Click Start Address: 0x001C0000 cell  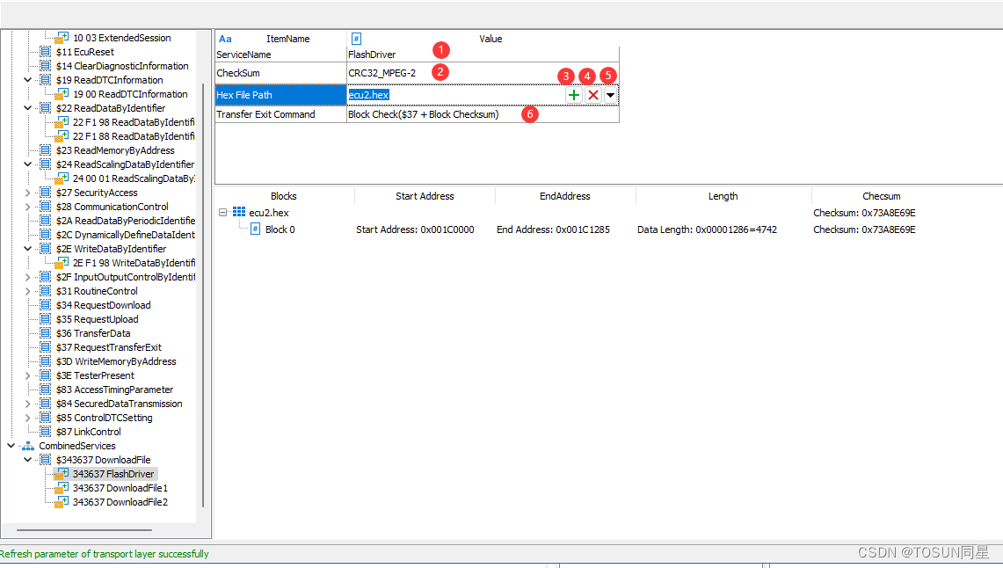(x=415, y=229)
